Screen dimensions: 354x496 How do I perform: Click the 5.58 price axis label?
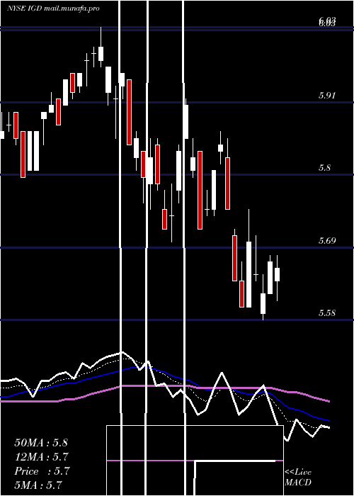[327, 313]
